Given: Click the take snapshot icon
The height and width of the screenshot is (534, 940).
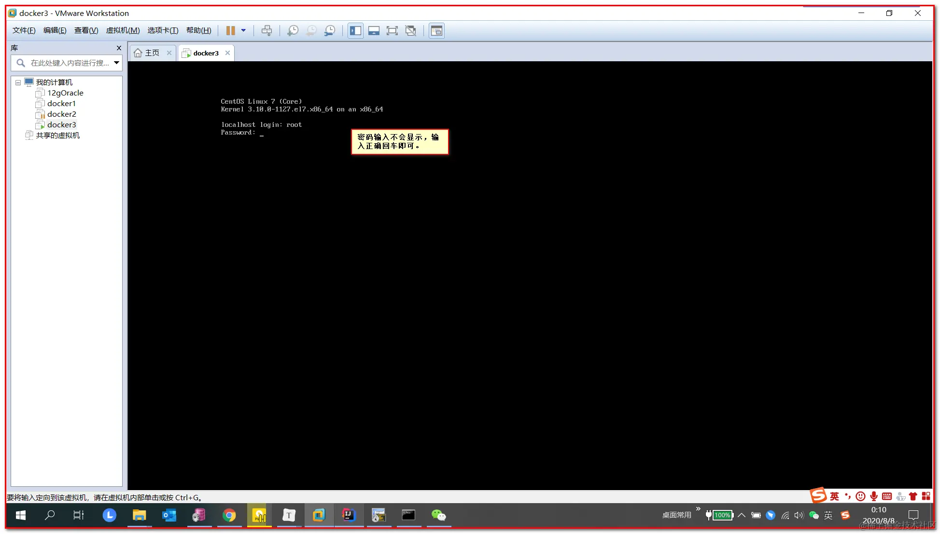Looking at the screenshot, I should [293, 31].
